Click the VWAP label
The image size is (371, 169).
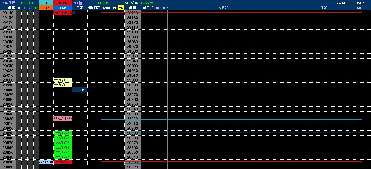pyautogui.click(x=341, y=3)
